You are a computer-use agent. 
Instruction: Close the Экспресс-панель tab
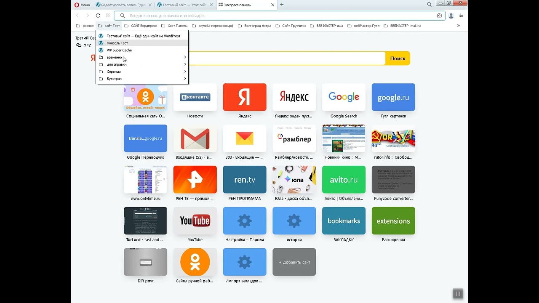coord(273,5)
